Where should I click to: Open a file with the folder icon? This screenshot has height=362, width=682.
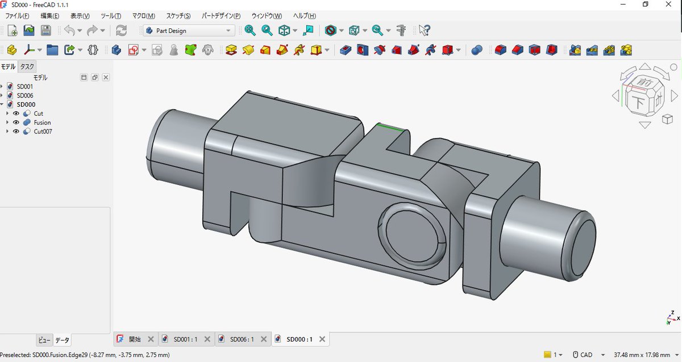29,31
